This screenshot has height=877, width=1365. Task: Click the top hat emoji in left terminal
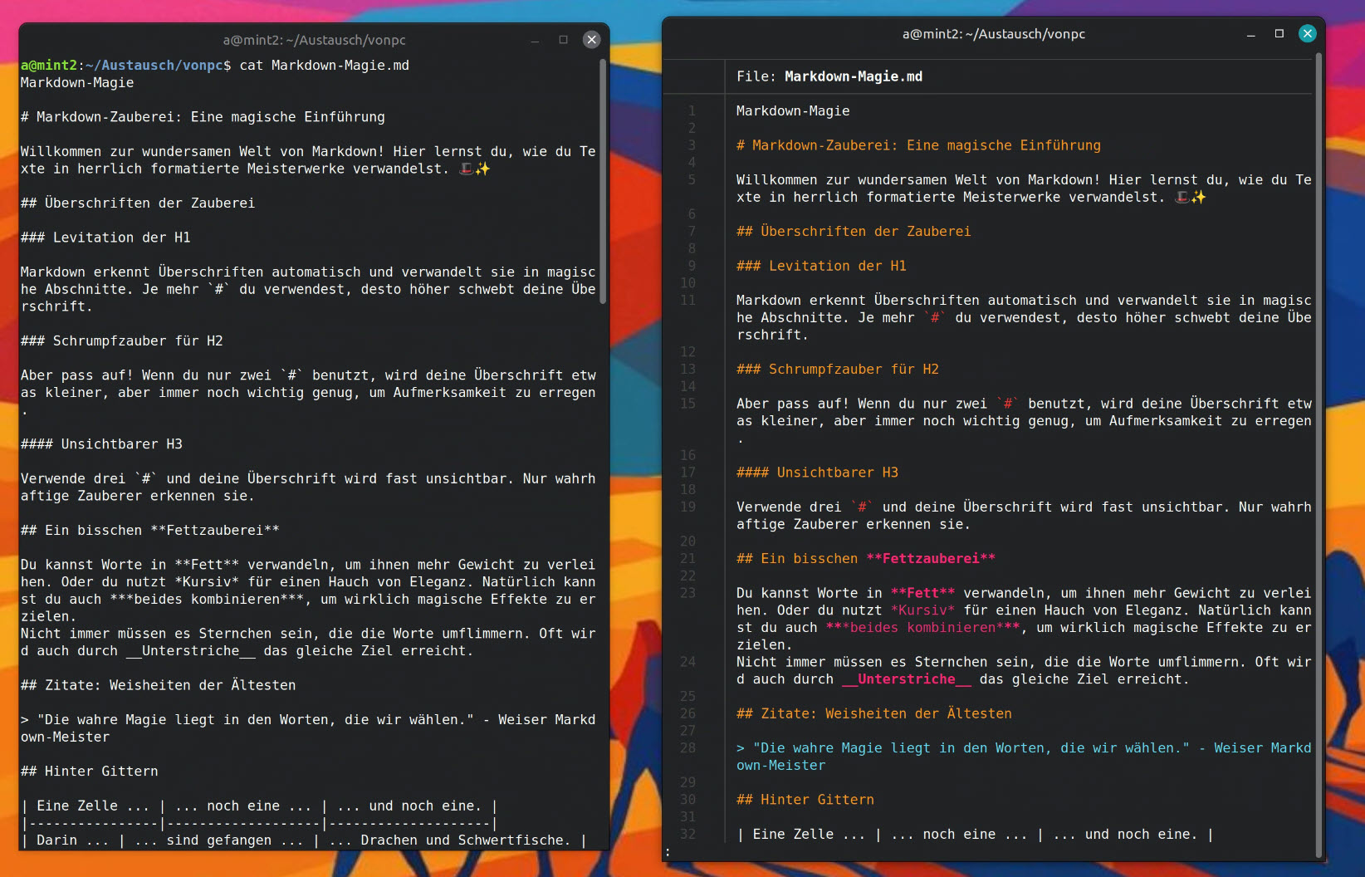(x=467, y=169)
